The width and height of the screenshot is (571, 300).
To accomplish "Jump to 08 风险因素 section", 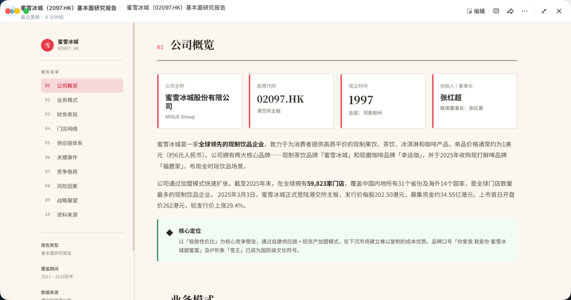I will 82,186.
